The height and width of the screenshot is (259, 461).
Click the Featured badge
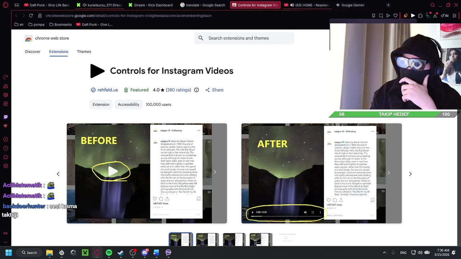[x=136, y=90]
